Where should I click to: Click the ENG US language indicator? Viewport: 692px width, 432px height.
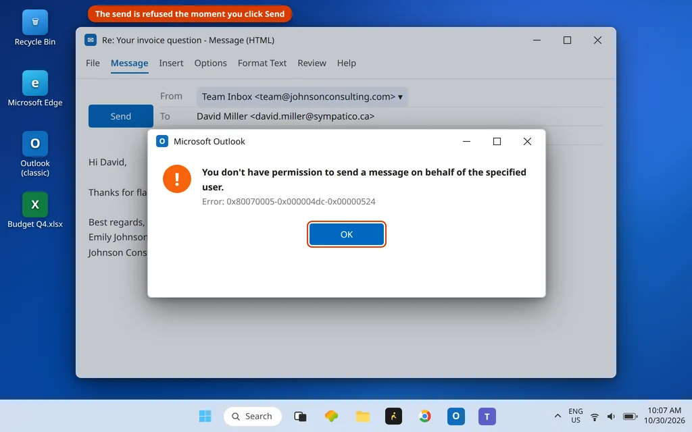[576, 416]
